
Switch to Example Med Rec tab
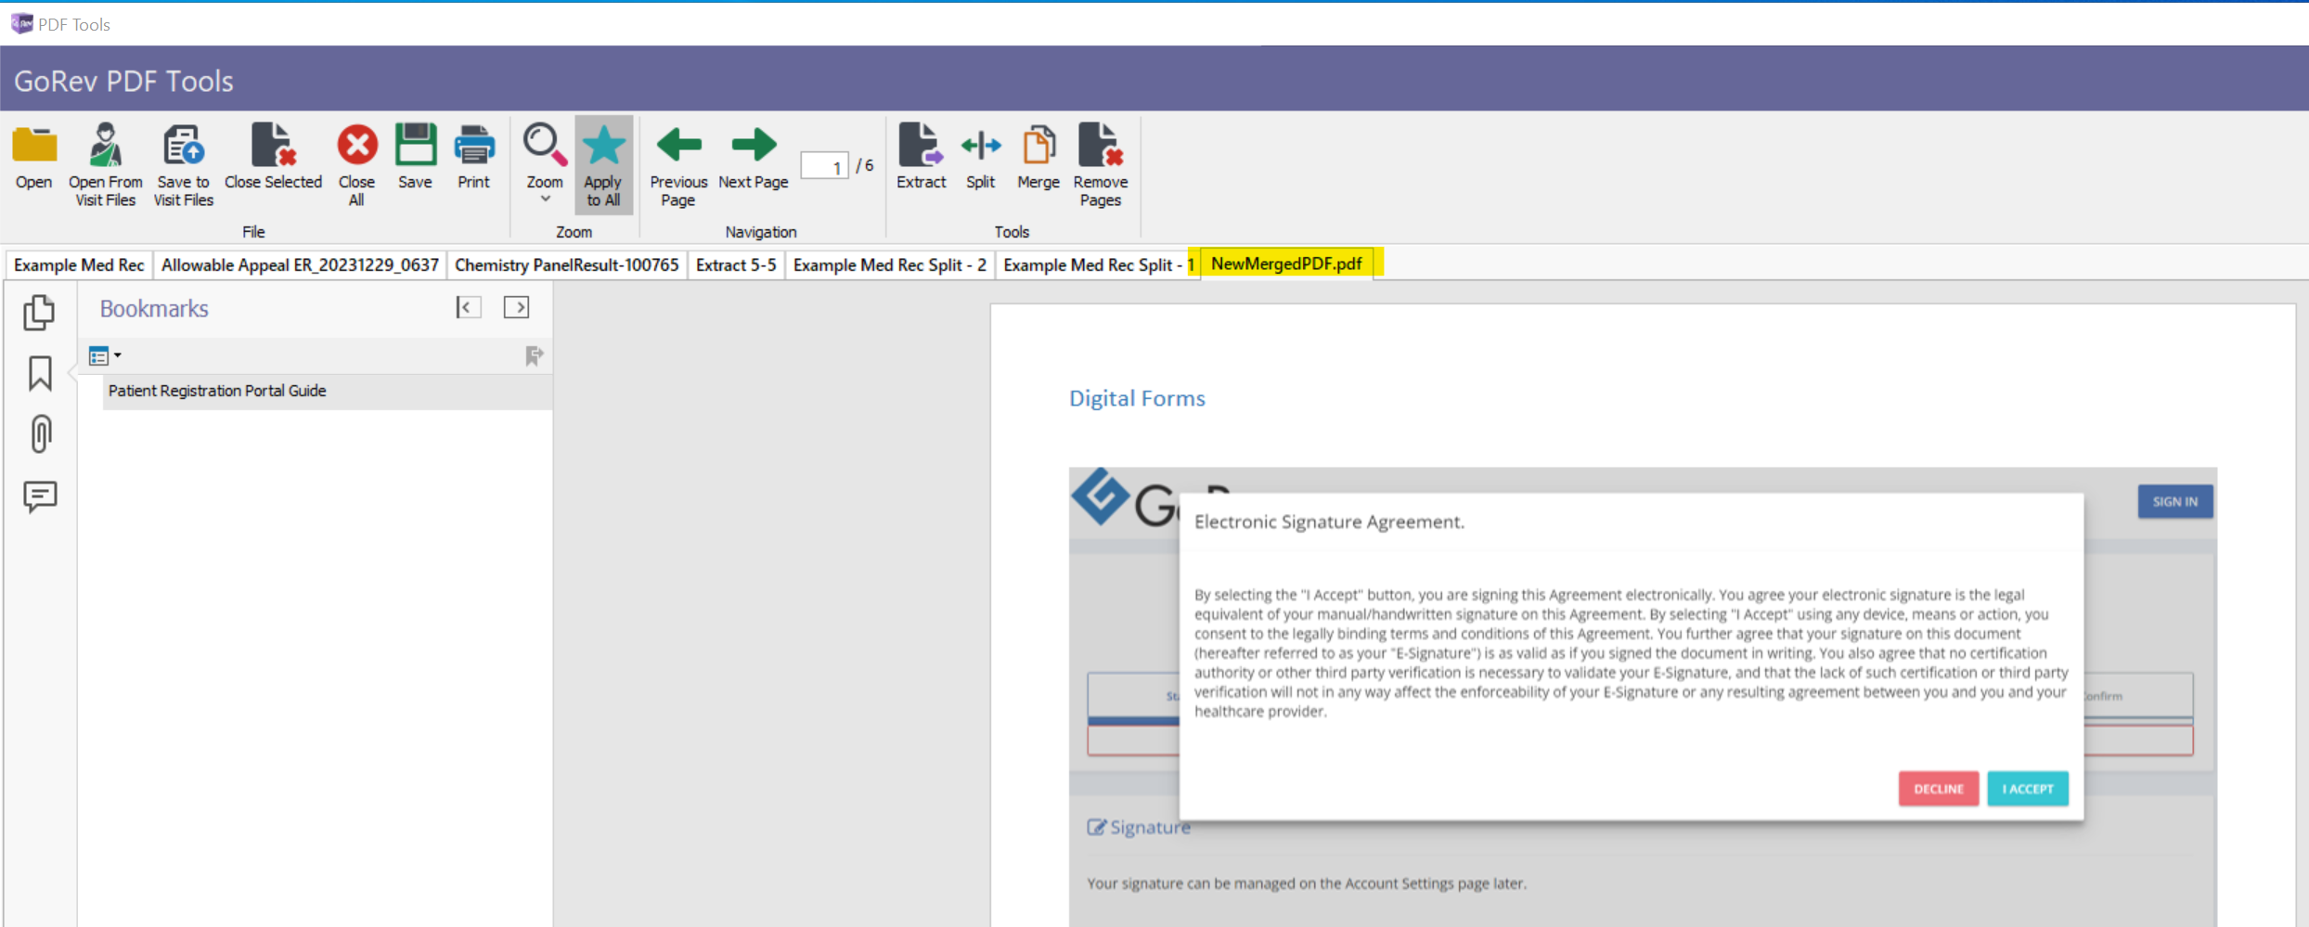pos(79,265)
